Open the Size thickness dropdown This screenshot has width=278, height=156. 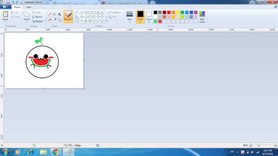(x=129, y=17)
